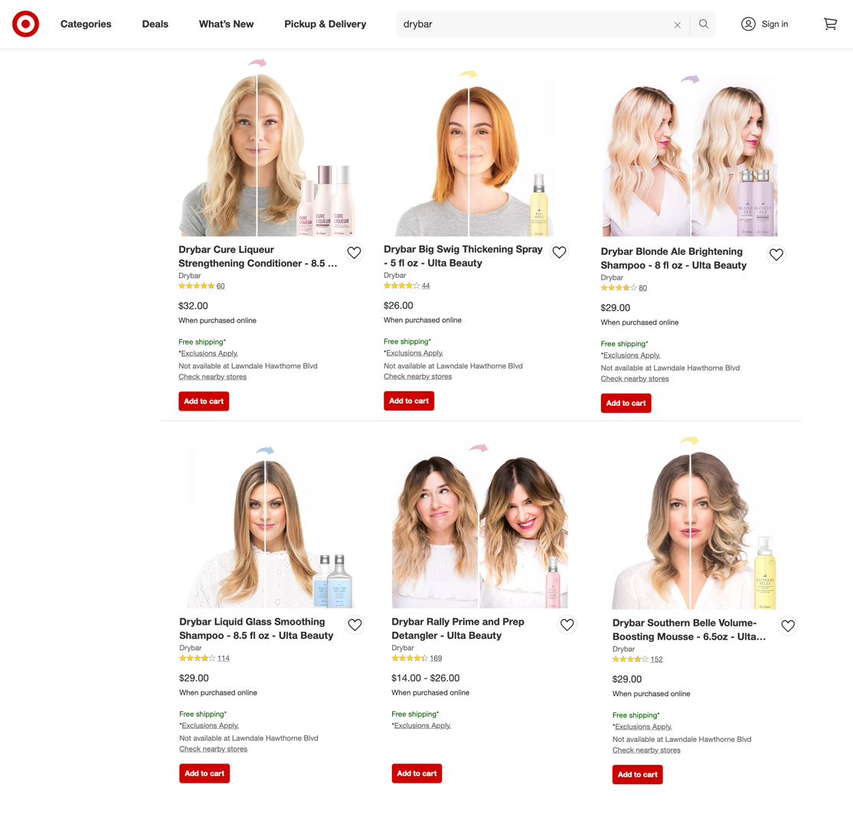
Task: Favorite Drybar Rally Prime Detangler with heart
Action: [x=567, y=625]
